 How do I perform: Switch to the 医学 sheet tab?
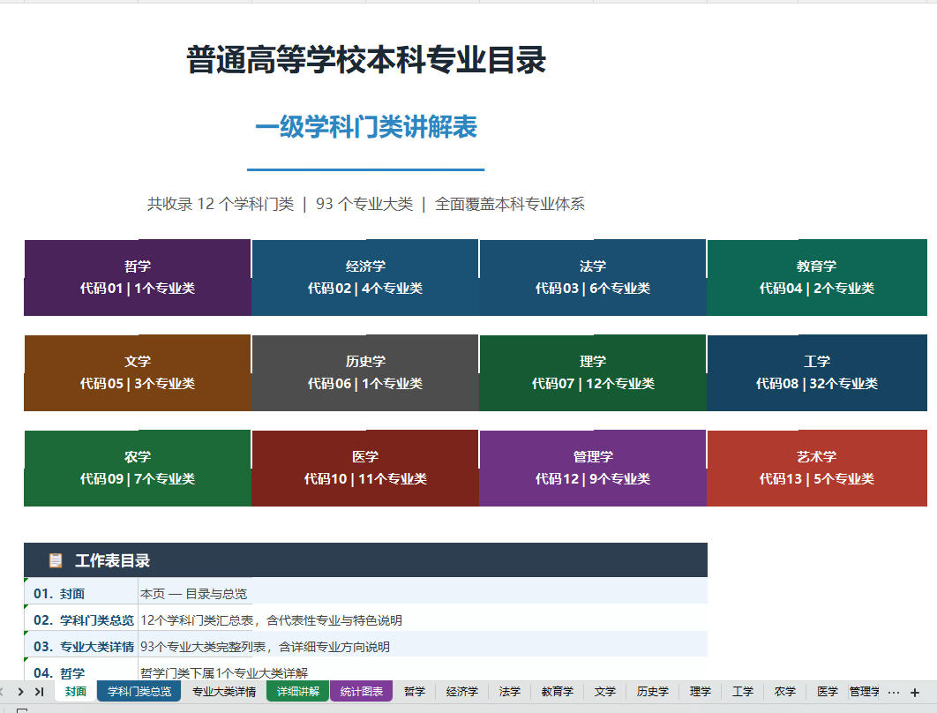point(828,692)
